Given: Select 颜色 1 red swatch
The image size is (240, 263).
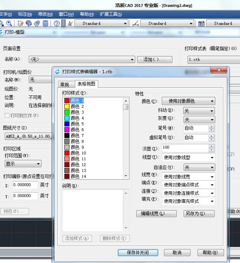Looking at the screenshot, I should click(67, 101).
